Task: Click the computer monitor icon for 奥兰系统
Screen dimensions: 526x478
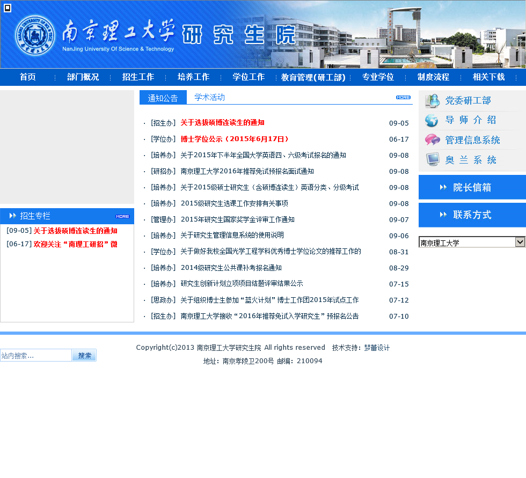Action: (432, 160)
